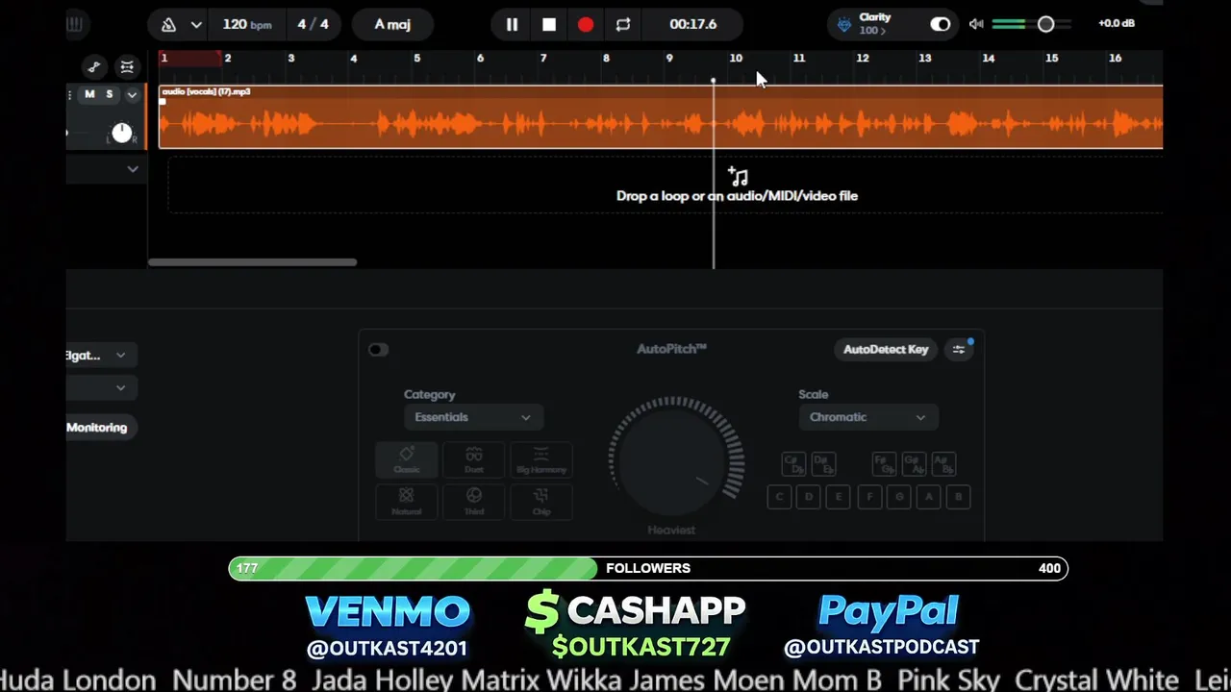Open the metronome options dropdown arrow

coord(196,24)
